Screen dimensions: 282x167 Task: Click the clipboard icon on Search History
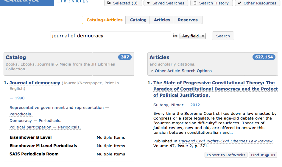195,3
